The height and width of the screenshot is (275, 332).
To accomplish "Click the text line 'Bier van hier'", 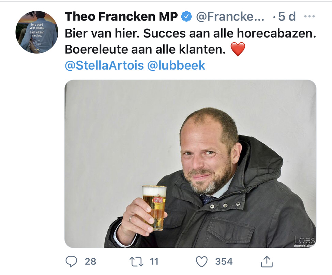I will (x=102, y=34).
